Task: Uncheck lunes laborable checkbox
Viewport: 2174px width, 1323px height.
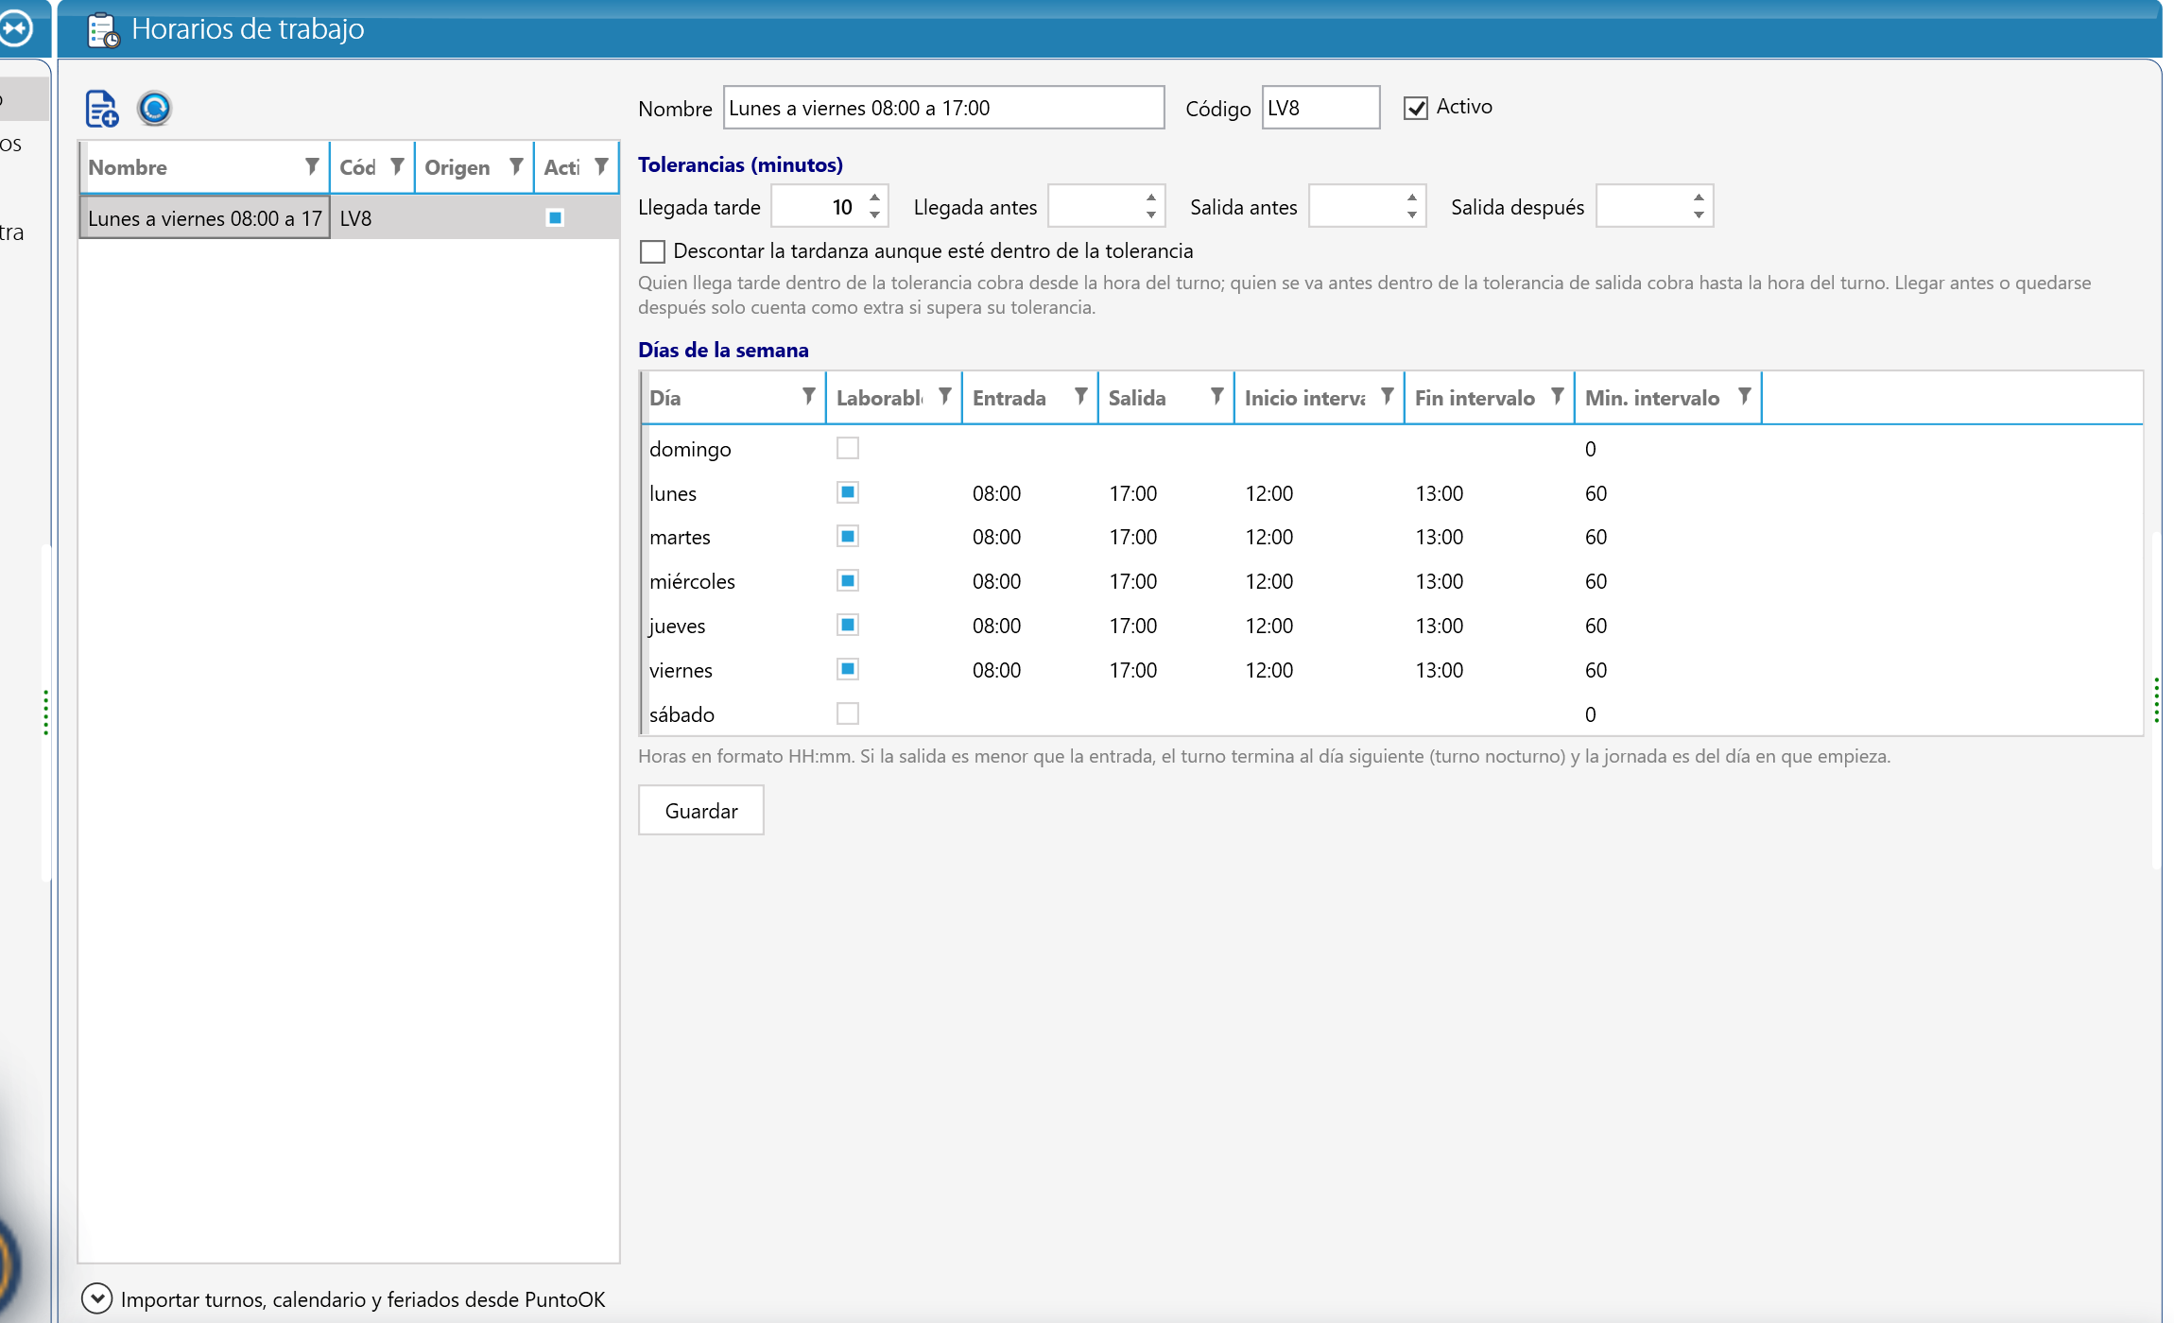Action: click(x=848, y=492)
